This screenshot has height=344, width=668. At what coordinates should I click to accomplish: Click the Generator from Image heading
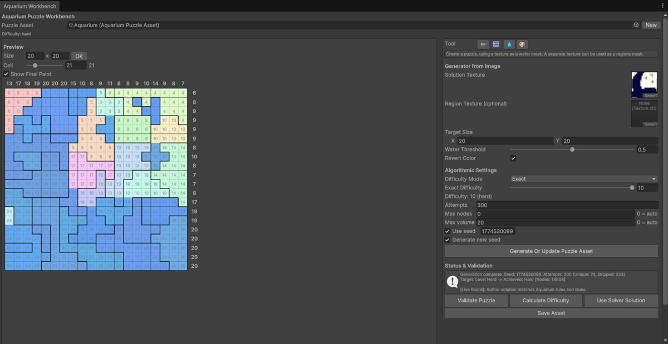coord(473,66)
